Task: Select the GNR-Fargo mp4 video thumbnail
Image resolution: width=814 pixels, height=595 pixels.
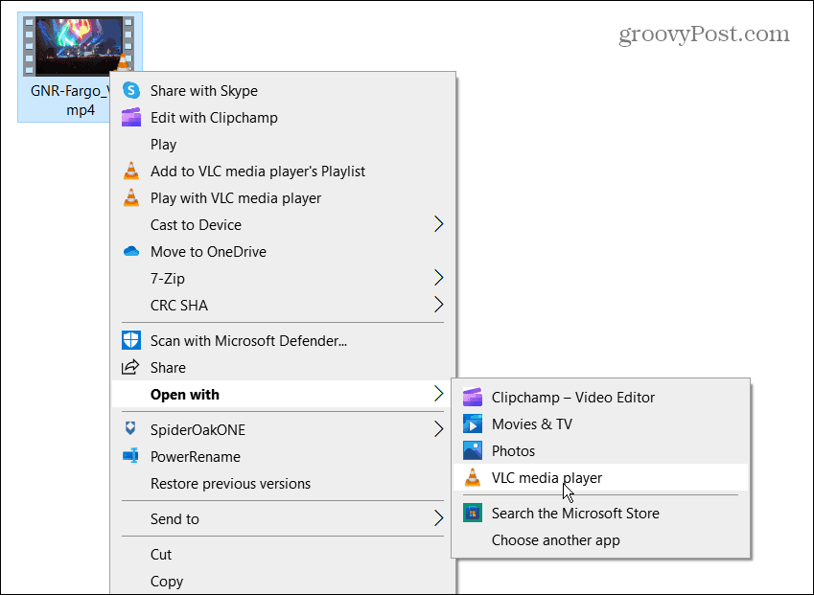Action: [x=79, y=46]
